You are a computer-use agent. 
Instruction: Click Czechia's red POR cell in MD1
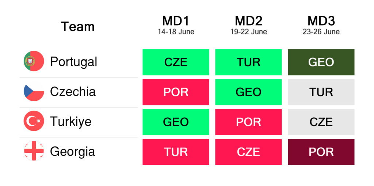click(176, 92)
